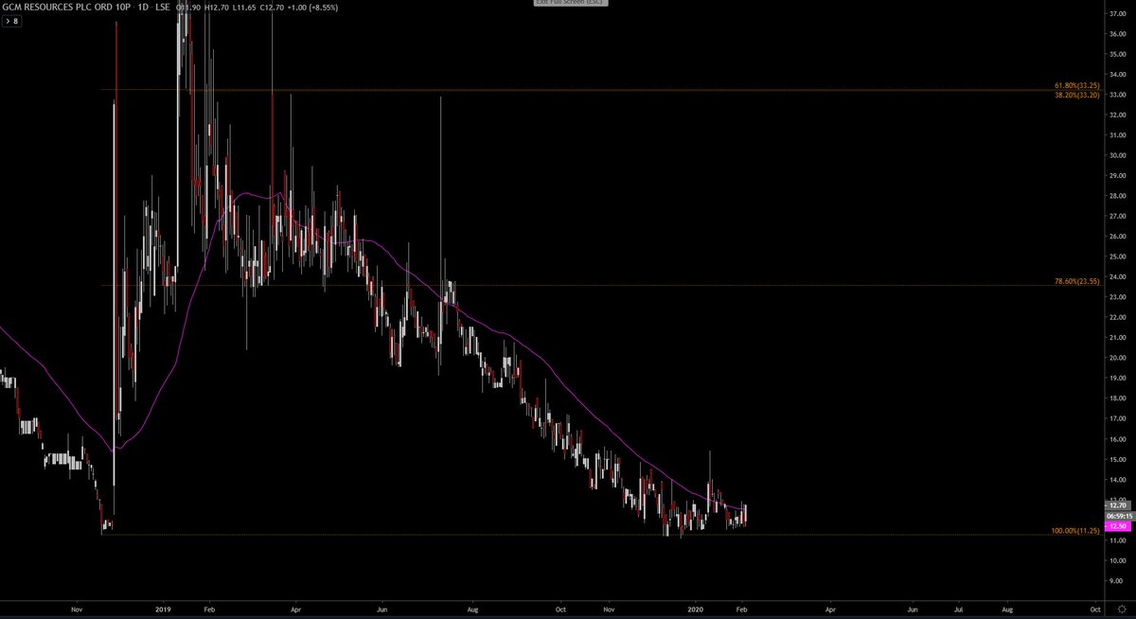Select the 38.20%(33.20) Fibonacci level label
The width and height of the screenshot is (1136, 619).
pos(1076,95)
